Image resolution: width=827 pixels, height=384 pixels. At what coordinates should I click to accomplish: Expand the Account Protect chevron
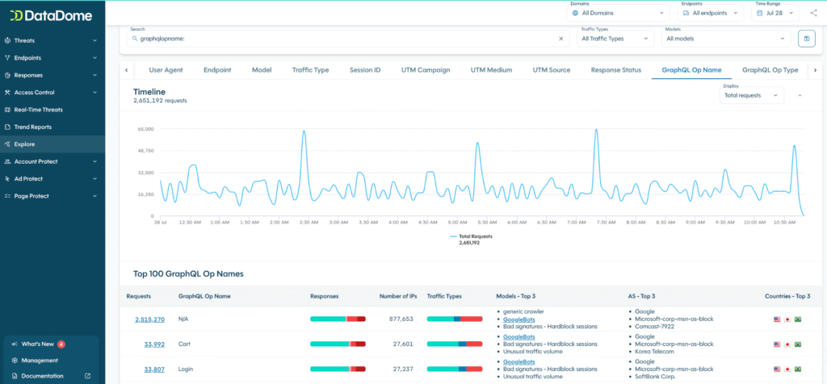click(x=95, y=161)
